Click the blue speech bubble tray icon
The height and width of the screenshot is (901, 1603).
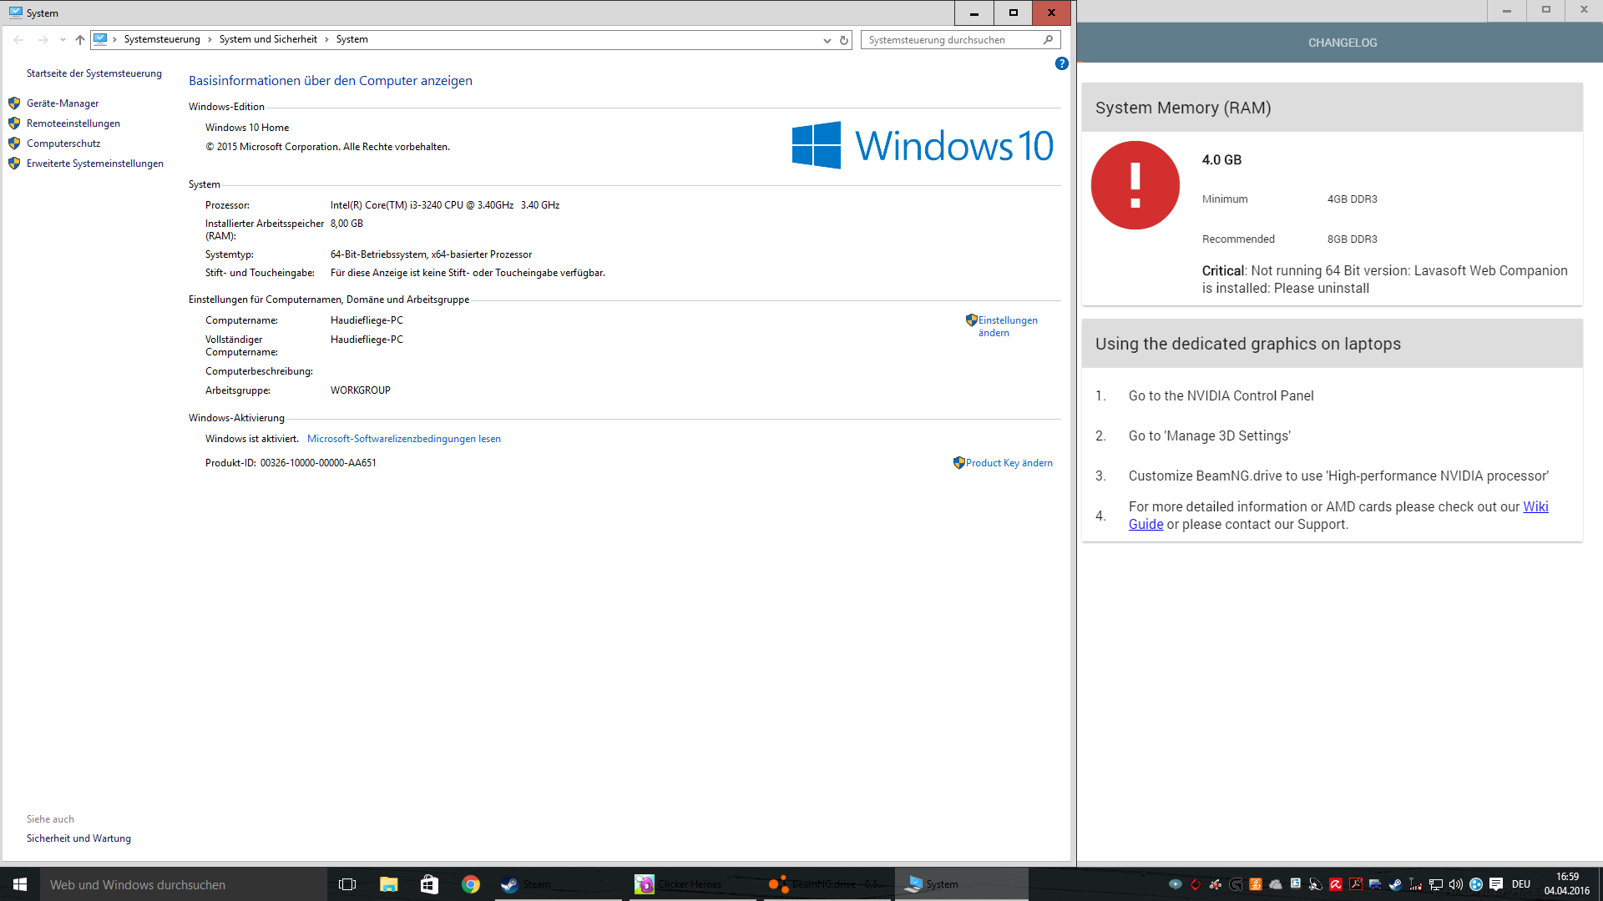pyautogui.click(x=1176, y=884)
